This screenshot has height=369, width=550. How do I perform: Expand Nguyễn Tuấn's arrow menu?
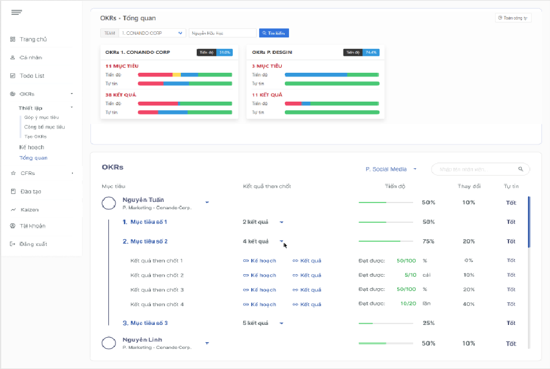[207, 203]
